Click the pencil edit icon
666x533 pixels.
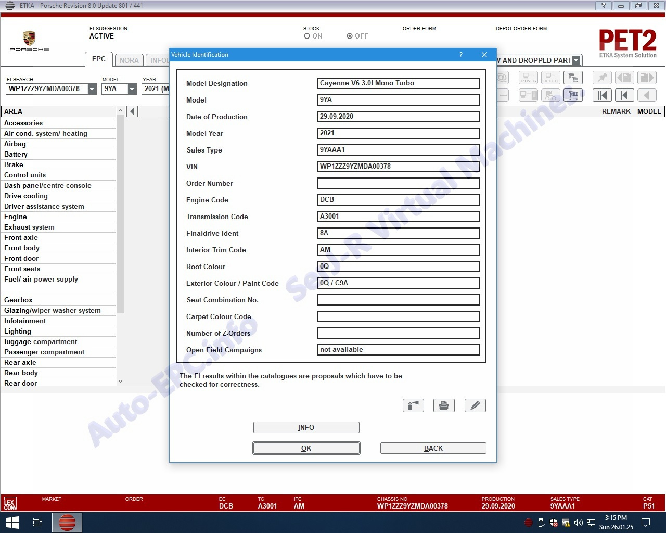pyautogui.click(x=475, y=405)
